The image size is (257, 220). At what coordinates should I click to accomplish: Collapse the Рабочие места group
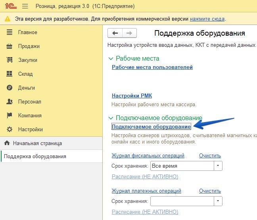point(111,59)
